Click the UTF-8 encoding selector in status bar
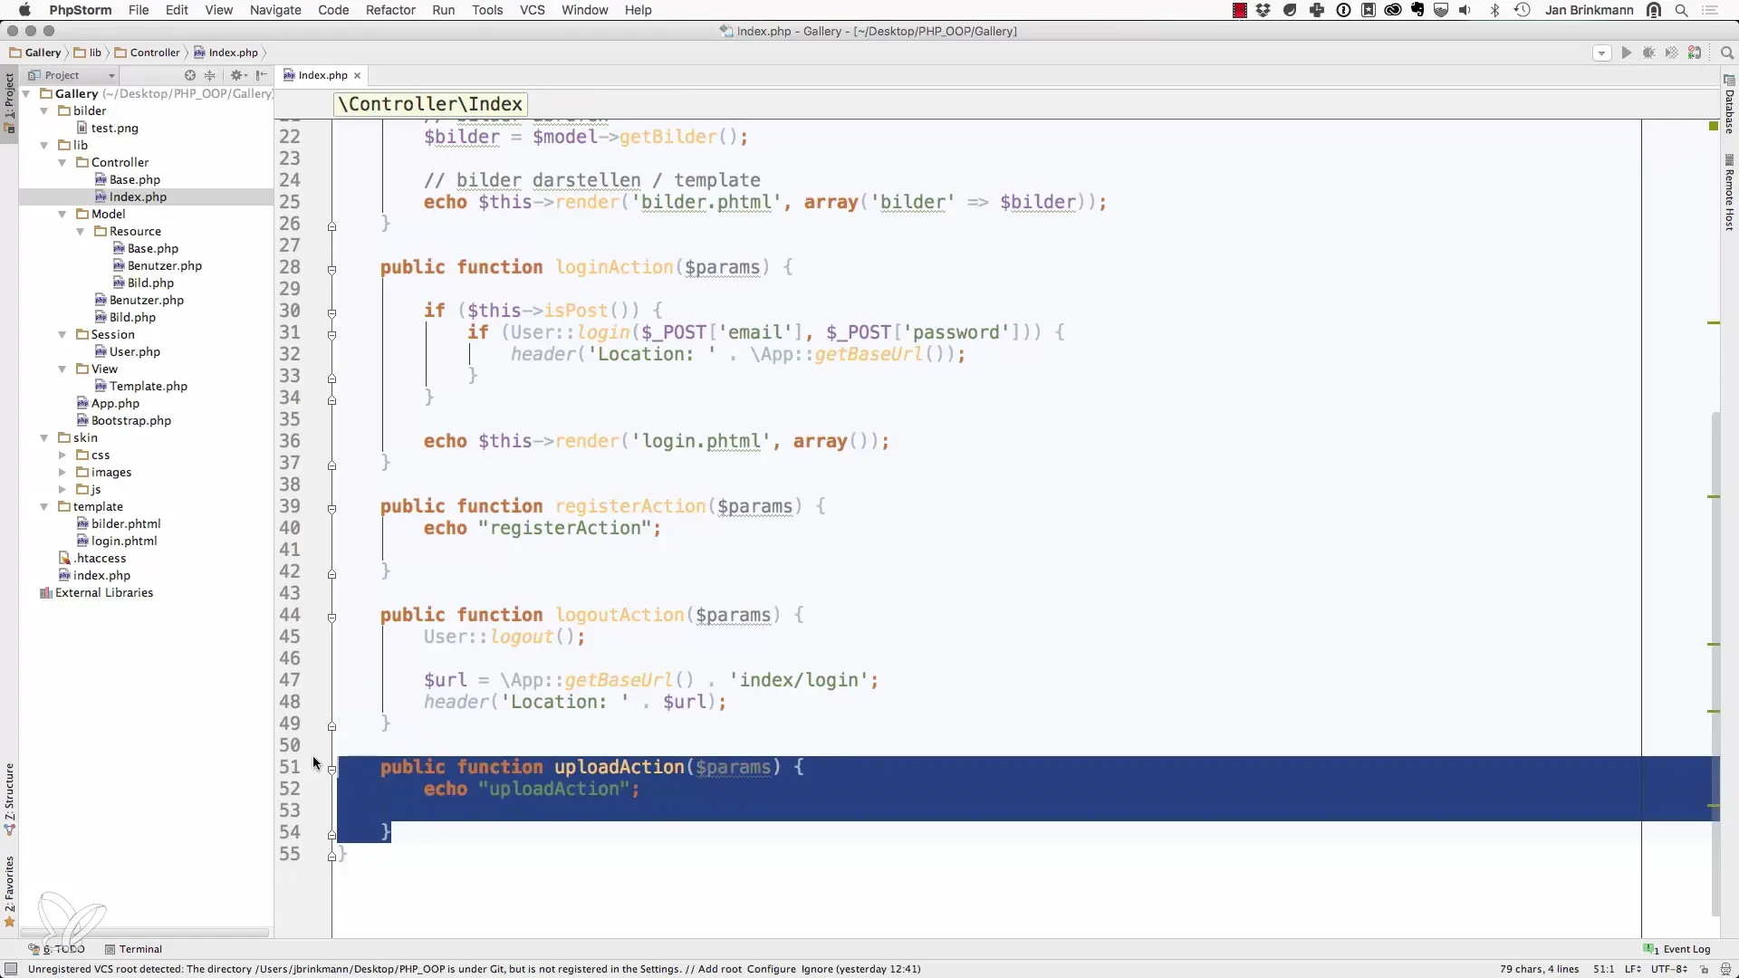Viewport: 1739px width, 978px height. (1668, 969)
